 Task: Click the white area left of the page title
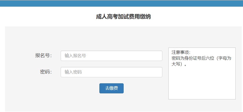[46, 17]
